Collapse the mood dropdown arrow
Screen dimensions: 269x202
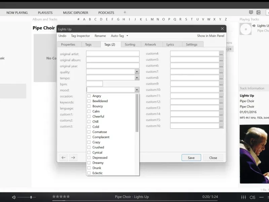tap(137, 90)
